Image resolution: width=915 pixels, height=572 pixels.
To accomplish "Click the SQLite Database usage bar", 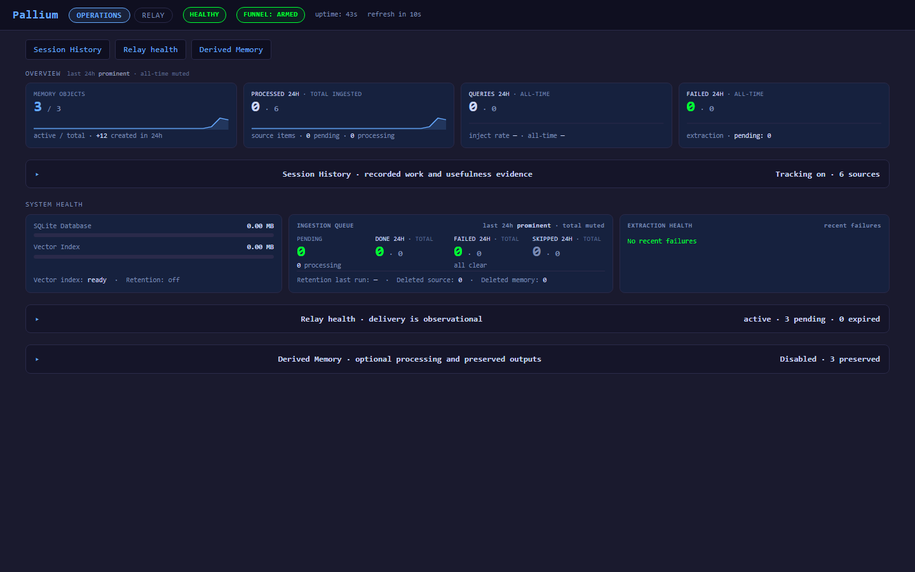I will (x=154, y=235).
